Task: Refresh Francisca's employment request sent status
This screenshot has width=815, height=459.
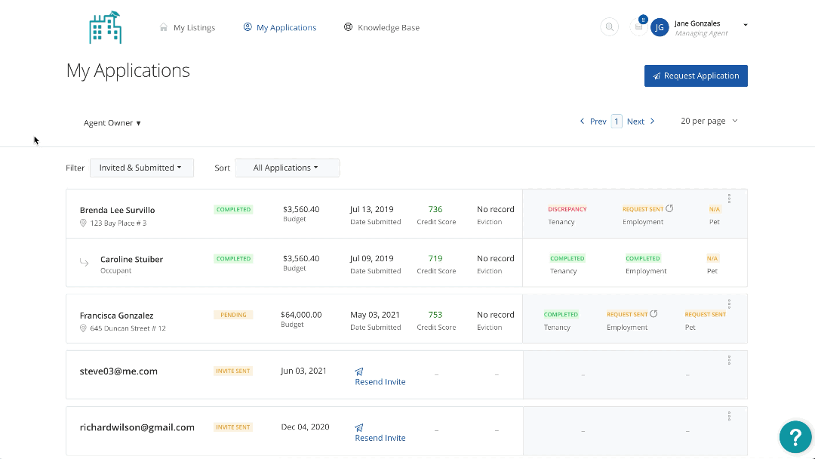Action: (654, 314)
